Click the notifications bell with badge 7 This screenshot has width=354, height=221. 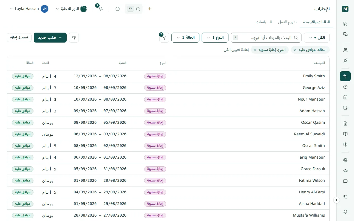101,9
